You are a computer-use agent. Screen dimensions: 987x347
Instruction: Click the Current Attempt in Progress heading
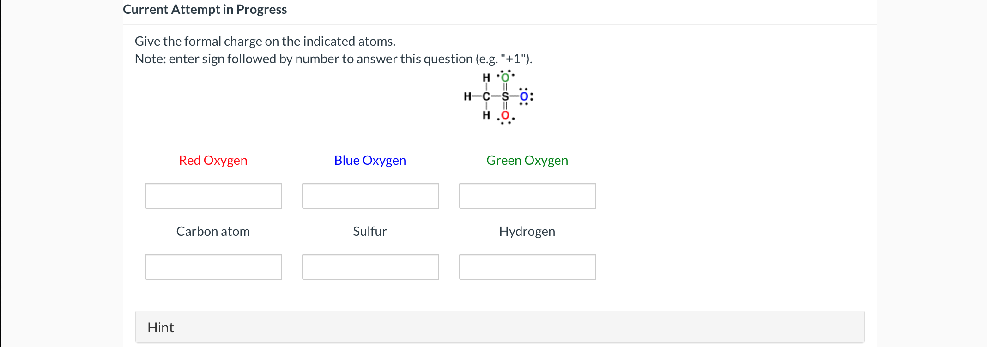coord(205,9)
